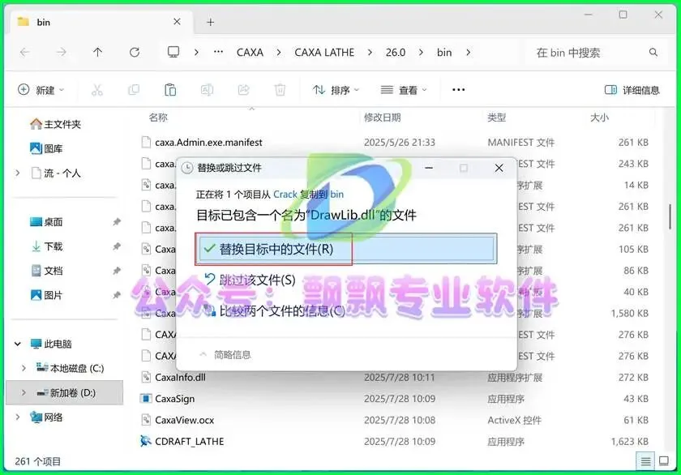Collapse dialog details via 简略信息

225,355
